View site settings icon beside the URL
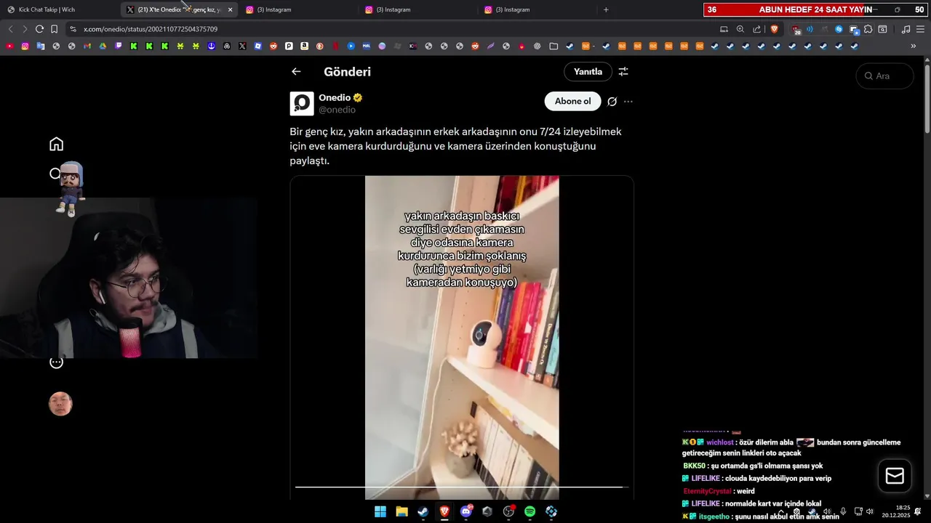Image resolution: width=931 pixels, height=523 pixels. pos(73,29)
